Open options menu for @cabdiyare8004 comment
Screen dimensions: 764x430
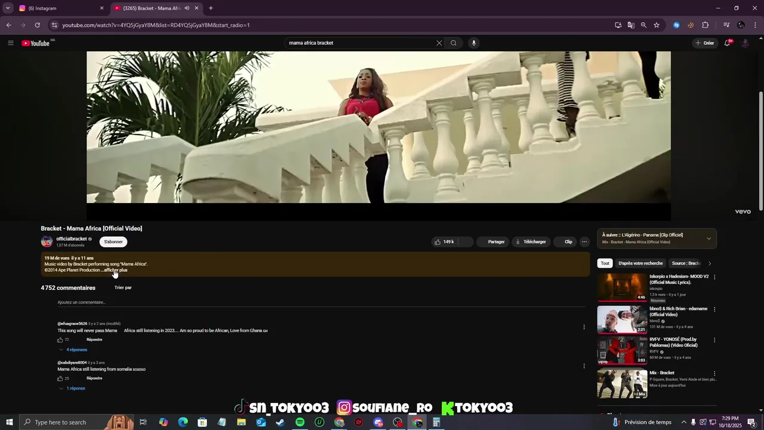(584, 366)
